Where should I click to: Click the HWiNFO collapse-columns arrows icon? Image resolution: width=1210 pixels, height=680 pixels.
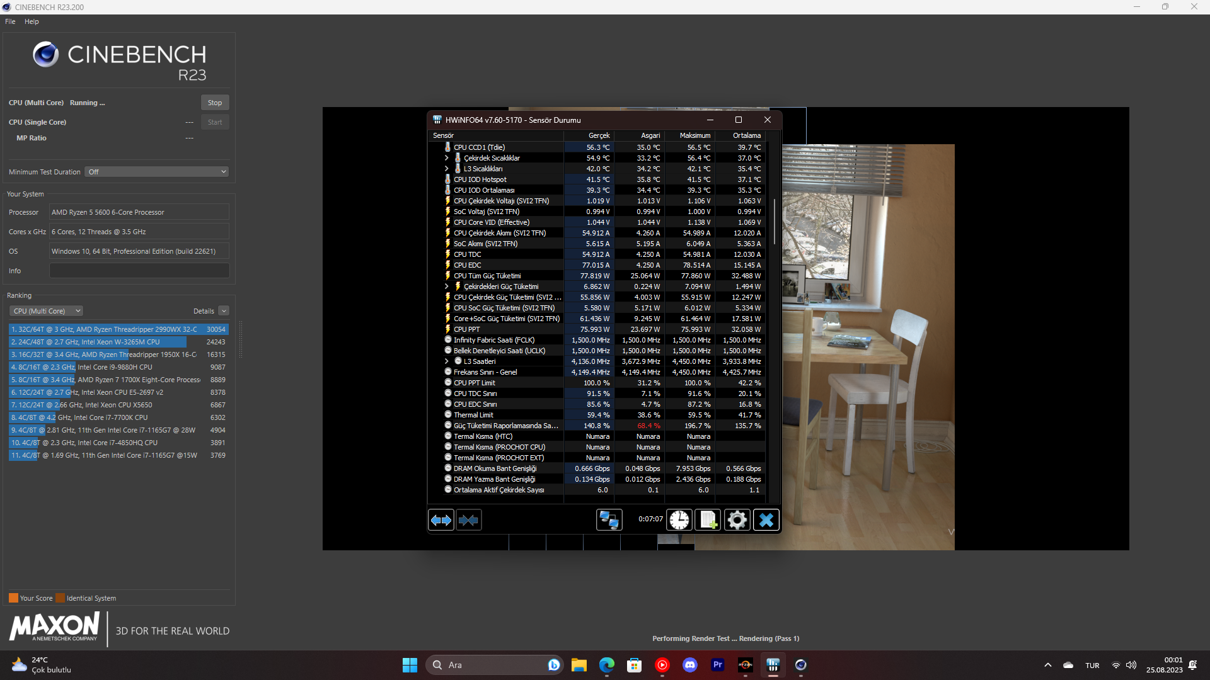pyautogui.click(x=468, y=520)
